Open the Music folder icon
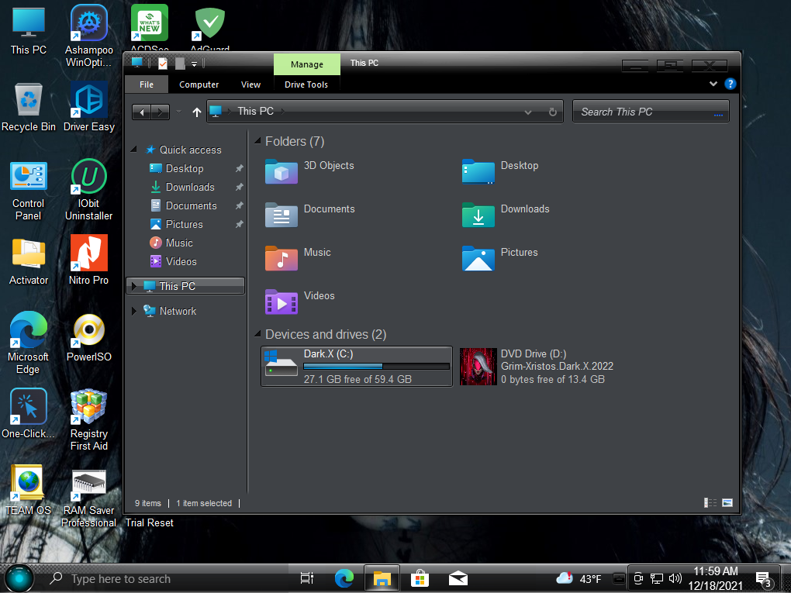This screenshot has width=791, height=593. [x=281, y=257]
